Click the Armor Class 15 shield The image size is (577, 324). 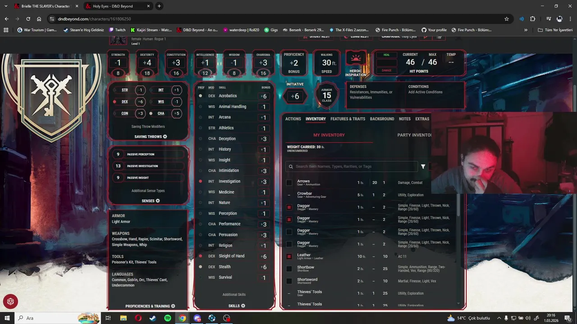327,95
